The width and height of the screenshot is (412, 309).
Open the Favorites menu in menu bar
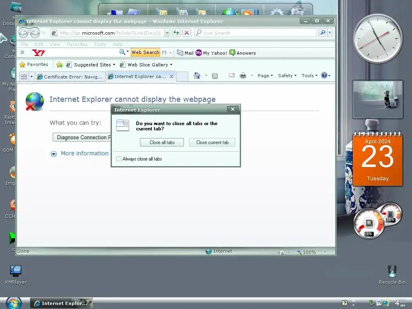[x=77, y=44]
